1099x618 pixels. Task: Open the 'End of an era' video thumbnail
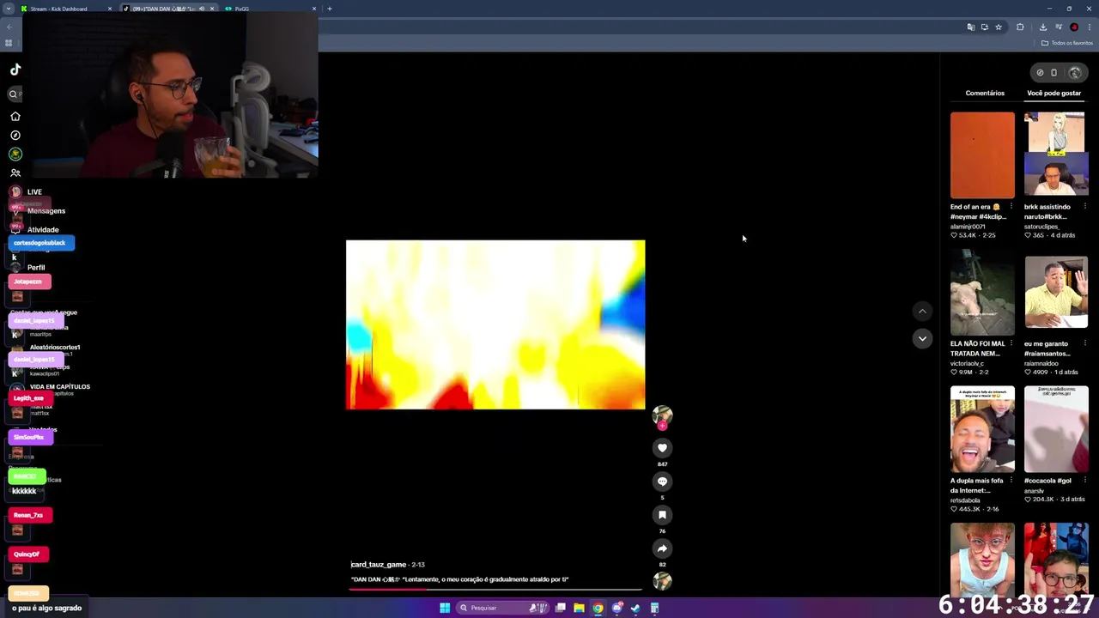[x=982, y=154]
